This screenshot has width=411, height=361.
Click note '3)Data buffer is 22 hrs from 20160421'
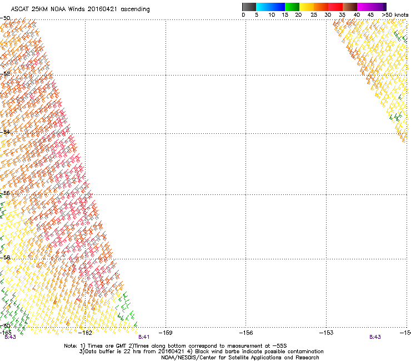click(132, 352)
